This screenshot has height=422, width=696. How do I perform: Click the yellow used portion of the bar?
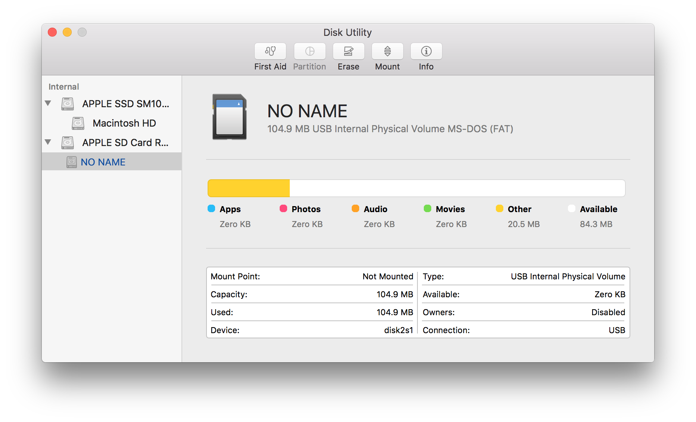coord(249,188)
